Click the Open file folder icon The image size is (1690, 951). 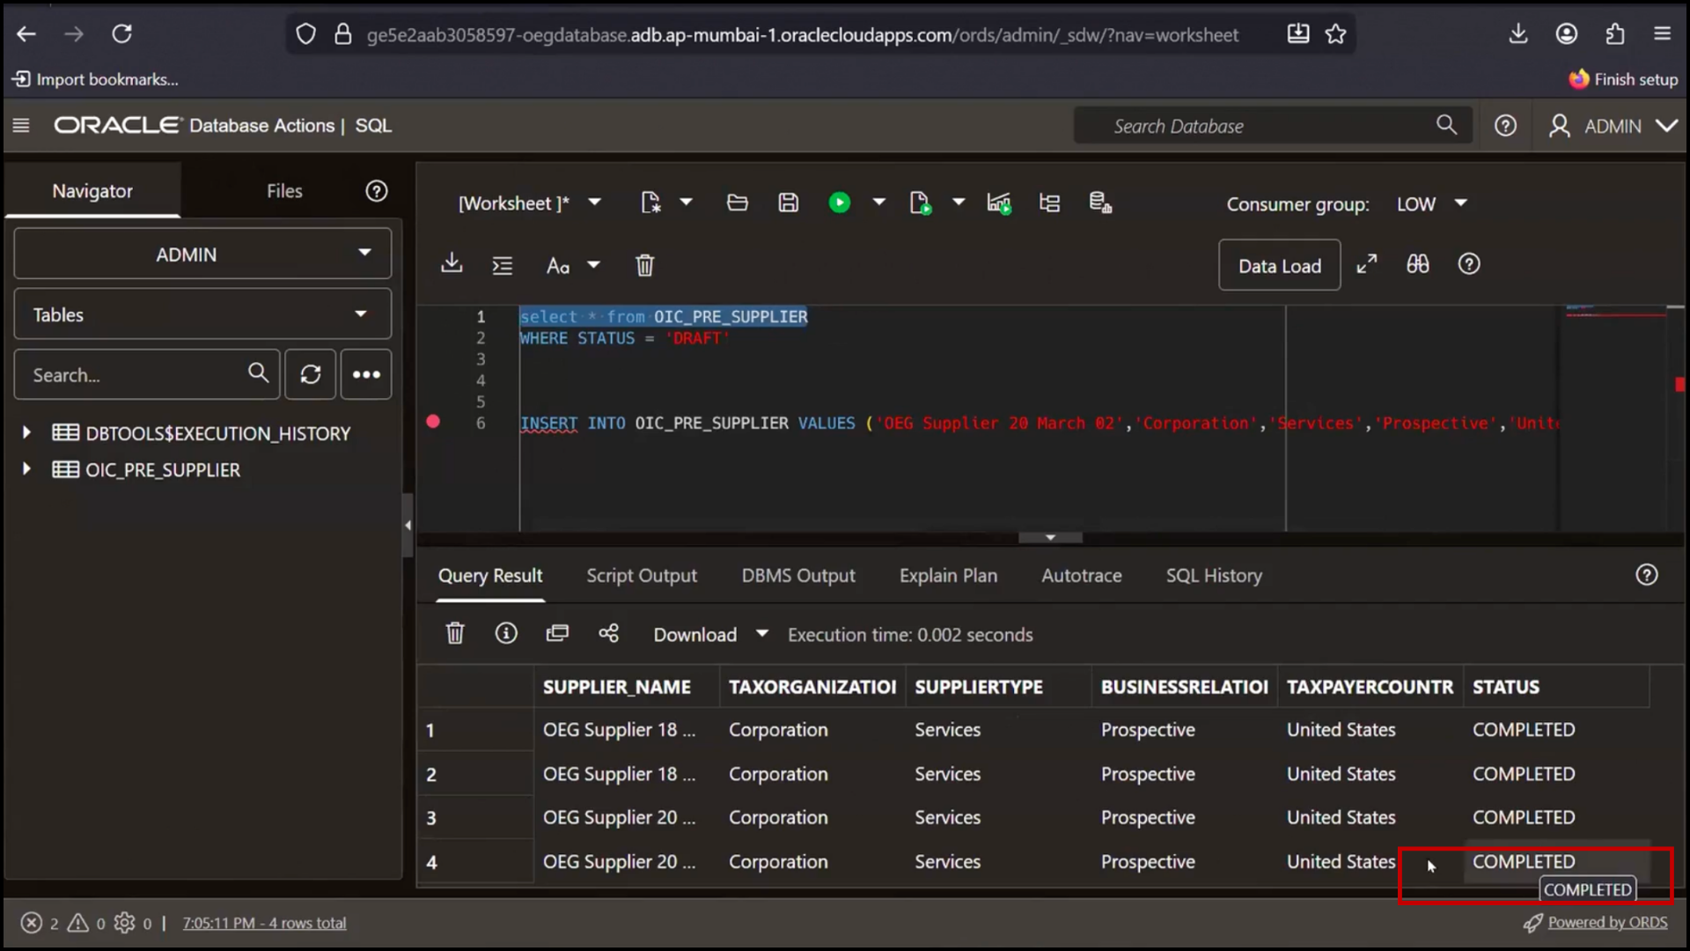tap(738, 203)
